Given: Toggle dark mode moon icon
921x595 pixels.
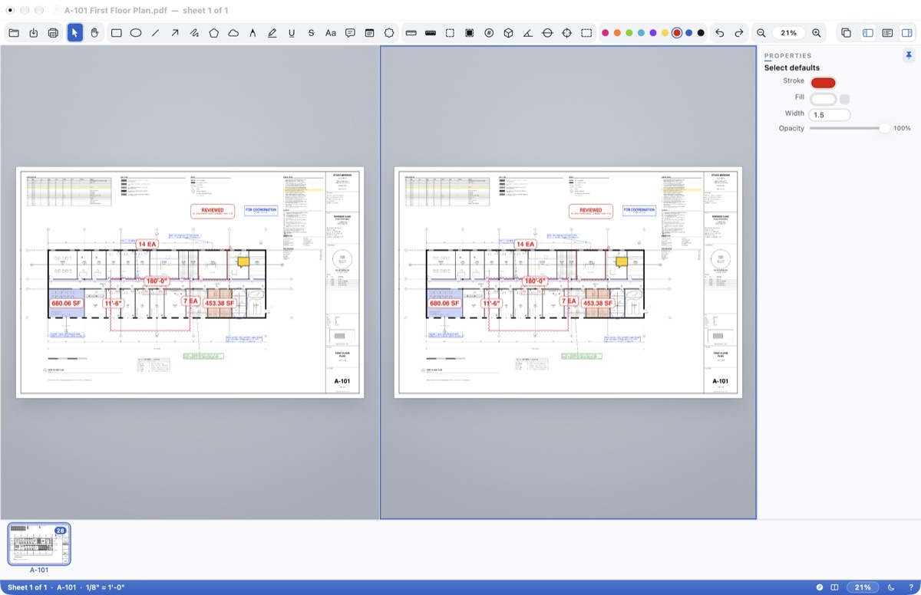Looking at the screenshot, I should click(x=891, y=587).
